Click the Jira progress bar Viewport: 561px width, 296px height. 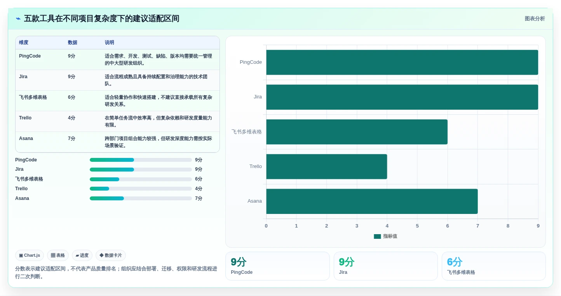click(141, 170)
